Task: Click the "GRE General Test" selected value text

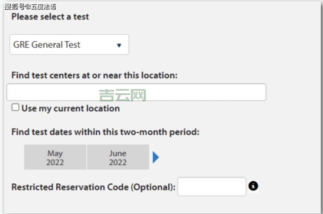Action: (47, 45)
